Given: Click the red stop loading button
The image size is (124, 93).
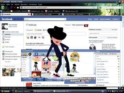Looking at the screenshot, I should coord(14,7).
